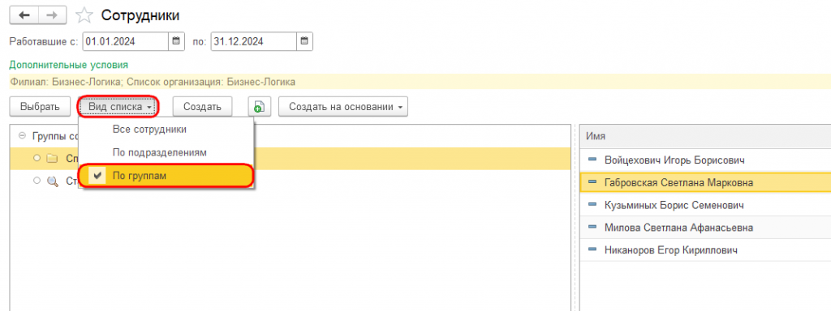Focus the start date field 01.01.2024
Screen dimensions: 831x311
pyautogui.click(x=126, y=41)
